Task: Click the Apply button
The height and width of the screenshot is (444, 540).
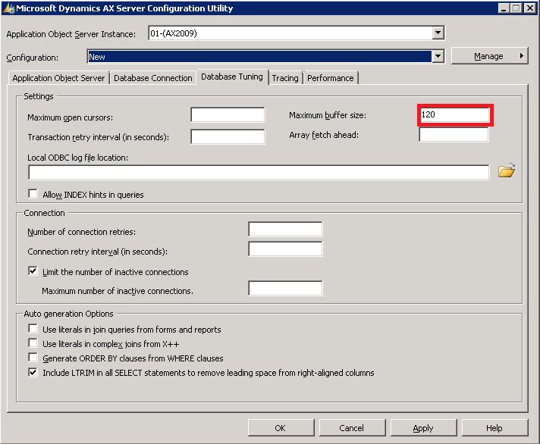Action: tap(423, 428)
